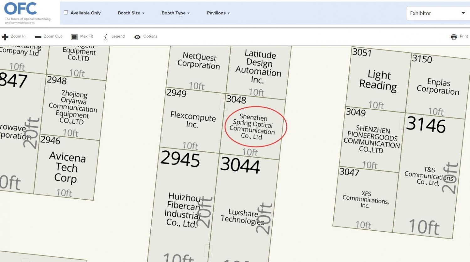Image resolution: width=470 pixels, height=262 pixels.
Task: Select the SHENZHEN PIONEERGOODS COMMUNICATION booth
Action: (372, 139)
